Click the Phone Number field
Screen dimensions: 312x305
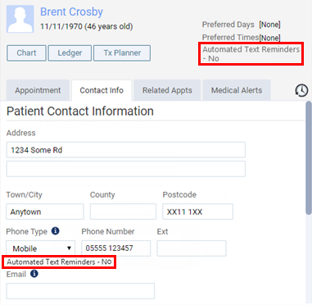(x=116, y=248)
